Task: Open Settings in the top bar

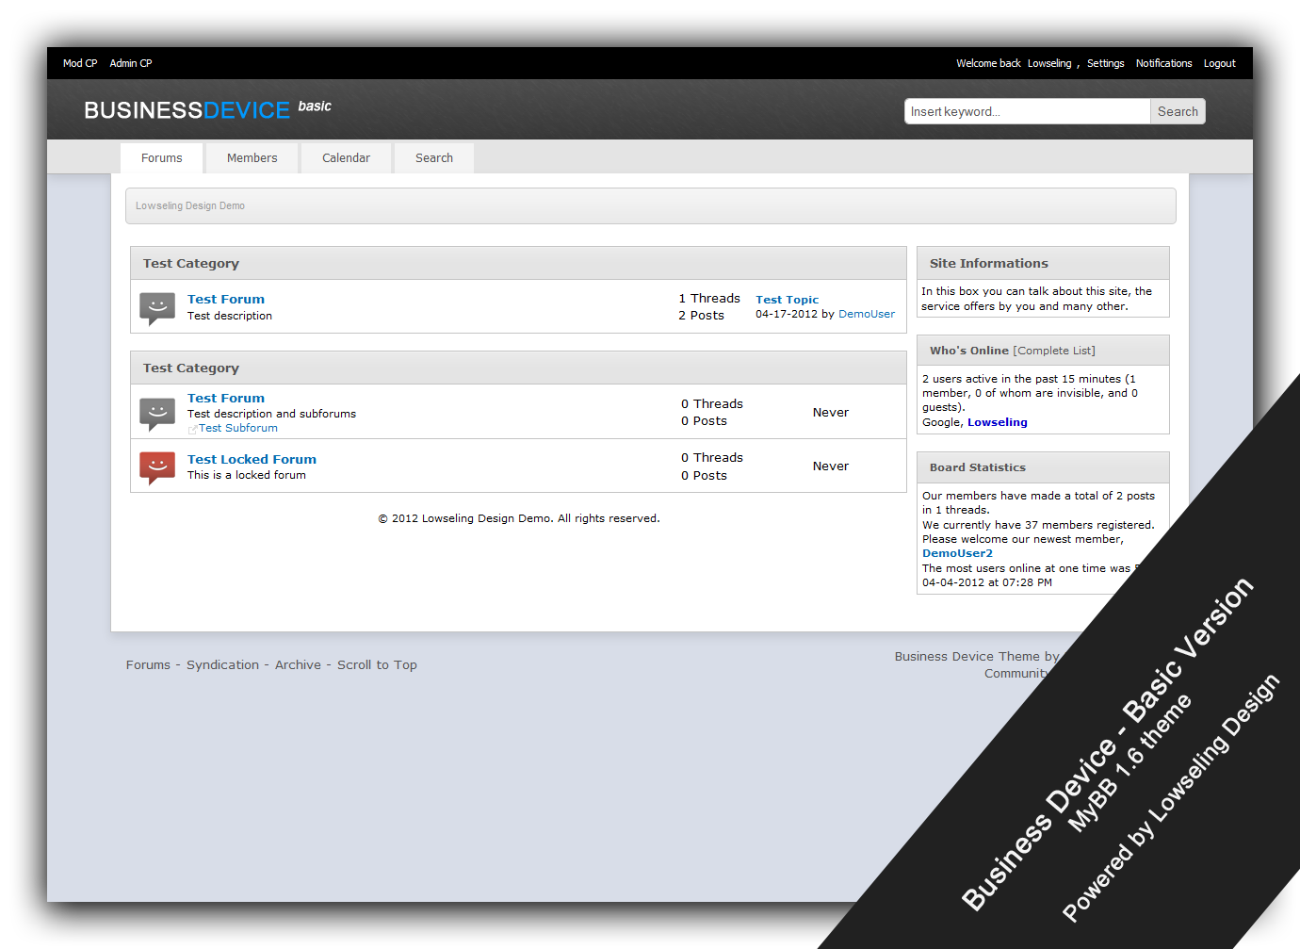Action: click(1105, 63)
